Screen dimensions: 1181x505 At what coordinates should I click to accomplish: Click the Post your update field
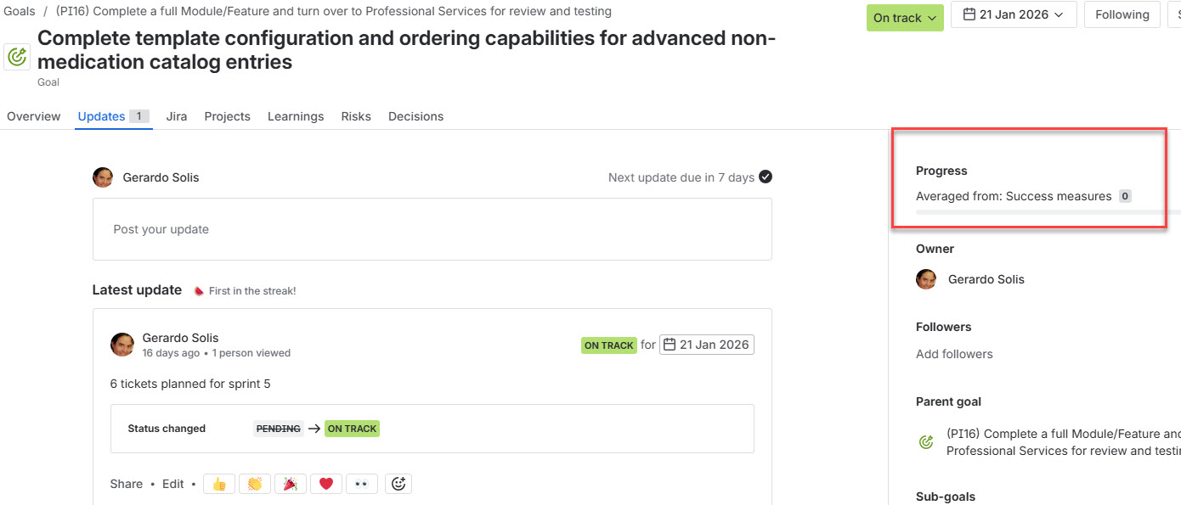[x=432, y=229]
